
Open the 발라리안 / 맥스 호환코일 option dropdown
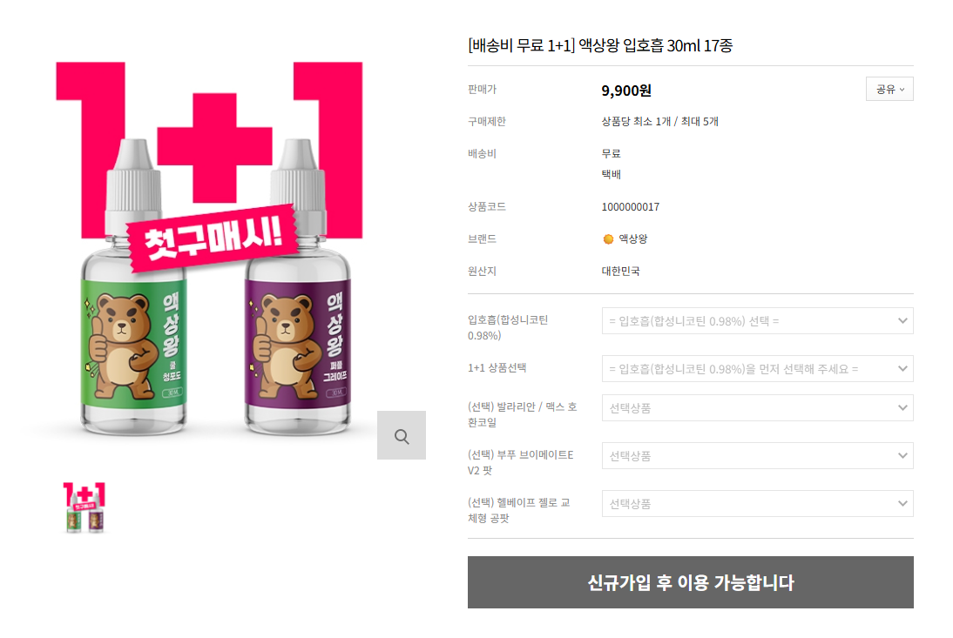point(757,408)
